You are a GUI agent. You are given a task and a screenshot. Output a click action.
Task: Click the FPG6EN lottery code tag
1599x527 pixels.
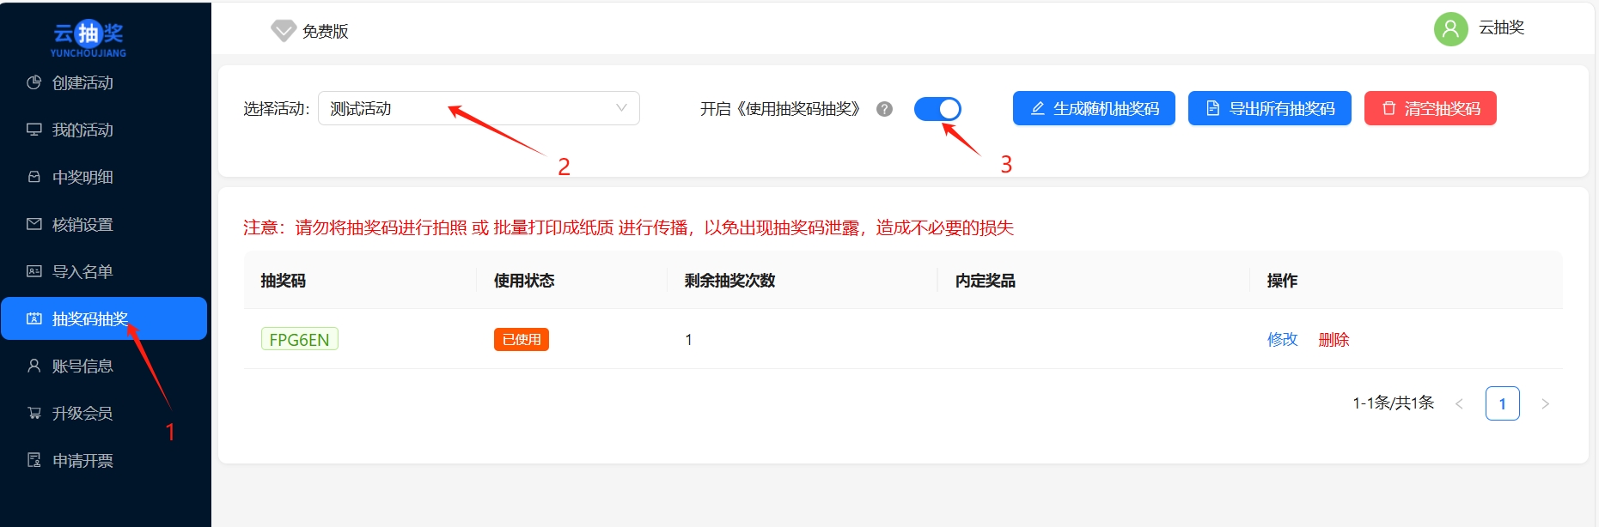click(299, 339)
